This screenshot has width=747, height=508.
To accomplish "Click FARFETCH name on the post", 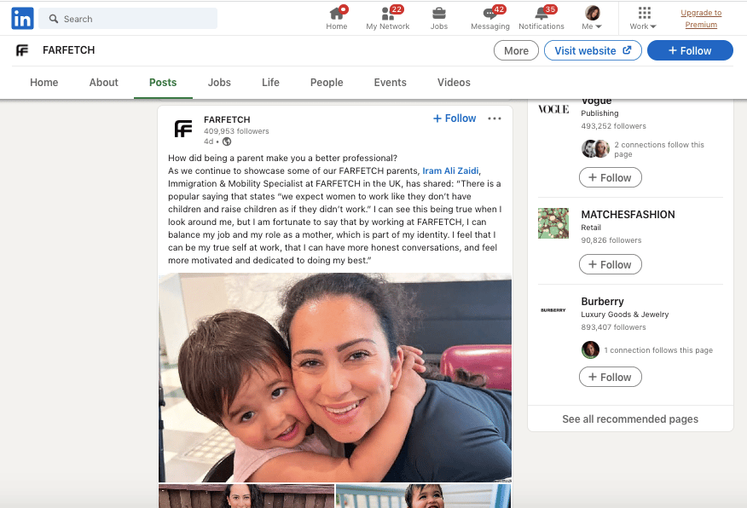I will 227,119.
